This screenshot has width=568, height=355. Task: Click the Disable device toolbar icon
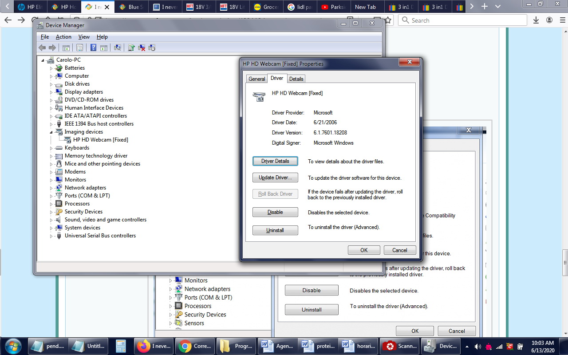coord(152,47)
